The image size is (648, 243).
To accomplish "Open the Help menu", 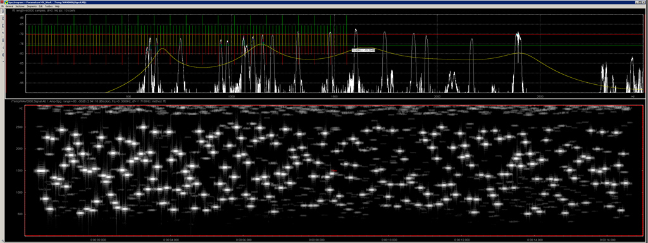I will click(x=57, y=6).
